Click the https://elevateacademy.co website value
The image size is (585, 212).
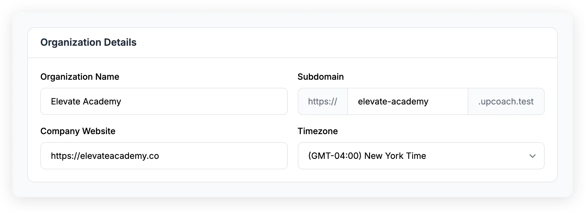click(x=105, y=156)
